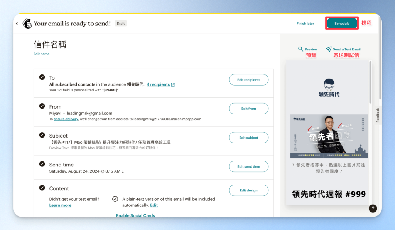Click the email preview scrollbar
The height and width of the screenshot is (230, 395).
tap(370, 82)
